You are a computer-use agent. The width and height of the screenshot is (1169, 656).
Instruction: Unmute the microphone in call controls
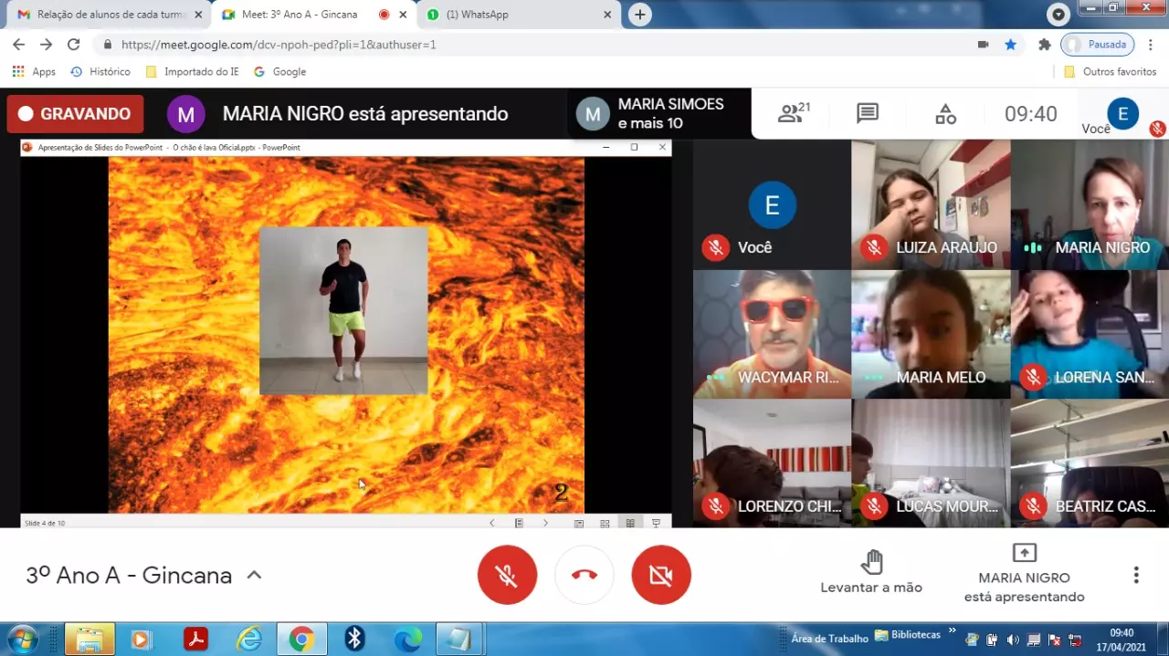507,575
